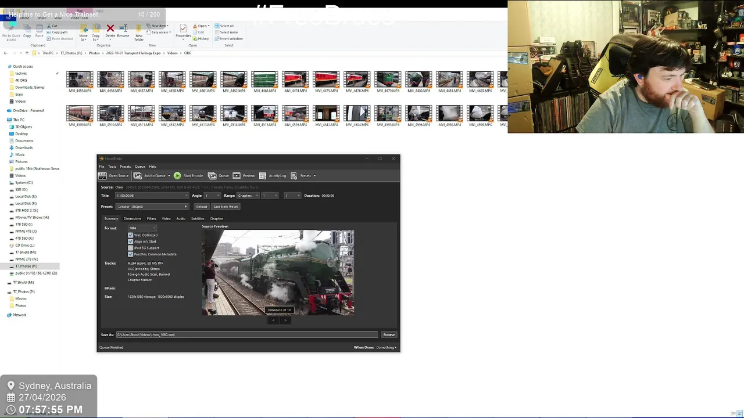Click Select none in Explorer ribbon

[226, 32]
